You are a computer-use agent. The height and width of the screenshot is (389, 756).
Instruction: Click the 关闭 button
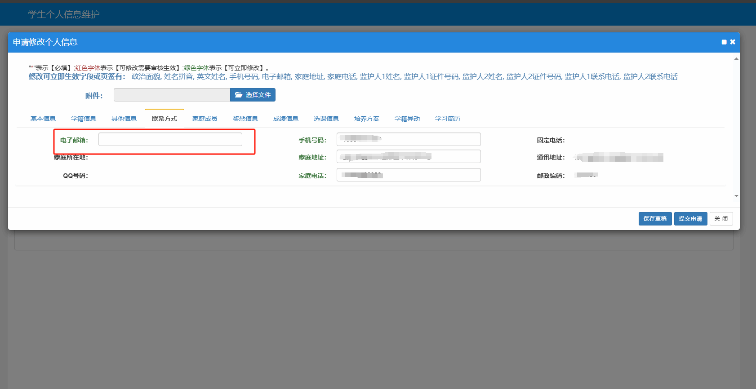coord(721,219)
